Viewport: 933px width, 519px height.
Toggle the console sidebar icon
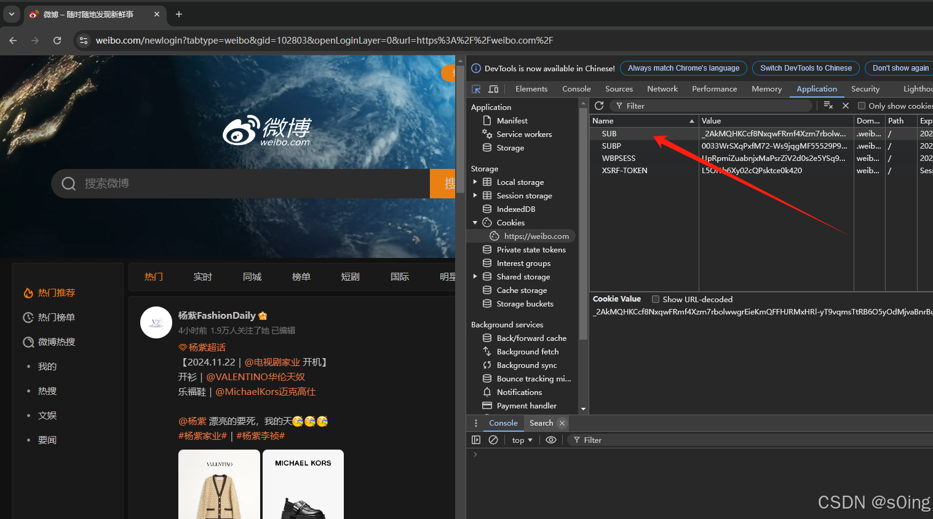tap(475, 440)
